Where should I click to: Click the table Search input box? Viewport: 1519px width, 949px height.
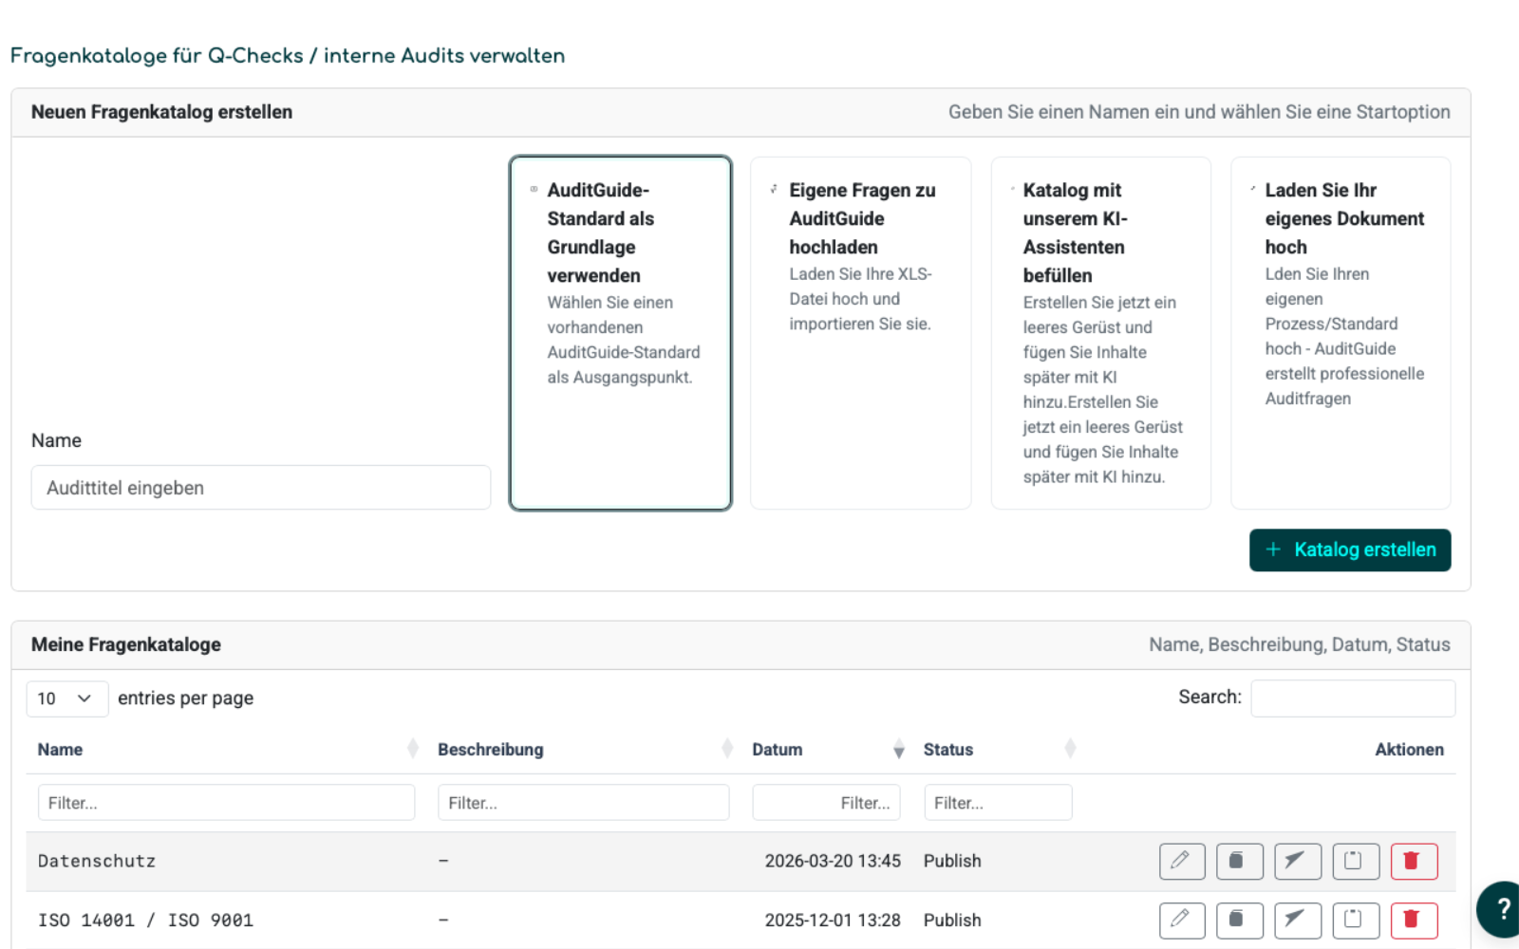[x=1352, y=698]
